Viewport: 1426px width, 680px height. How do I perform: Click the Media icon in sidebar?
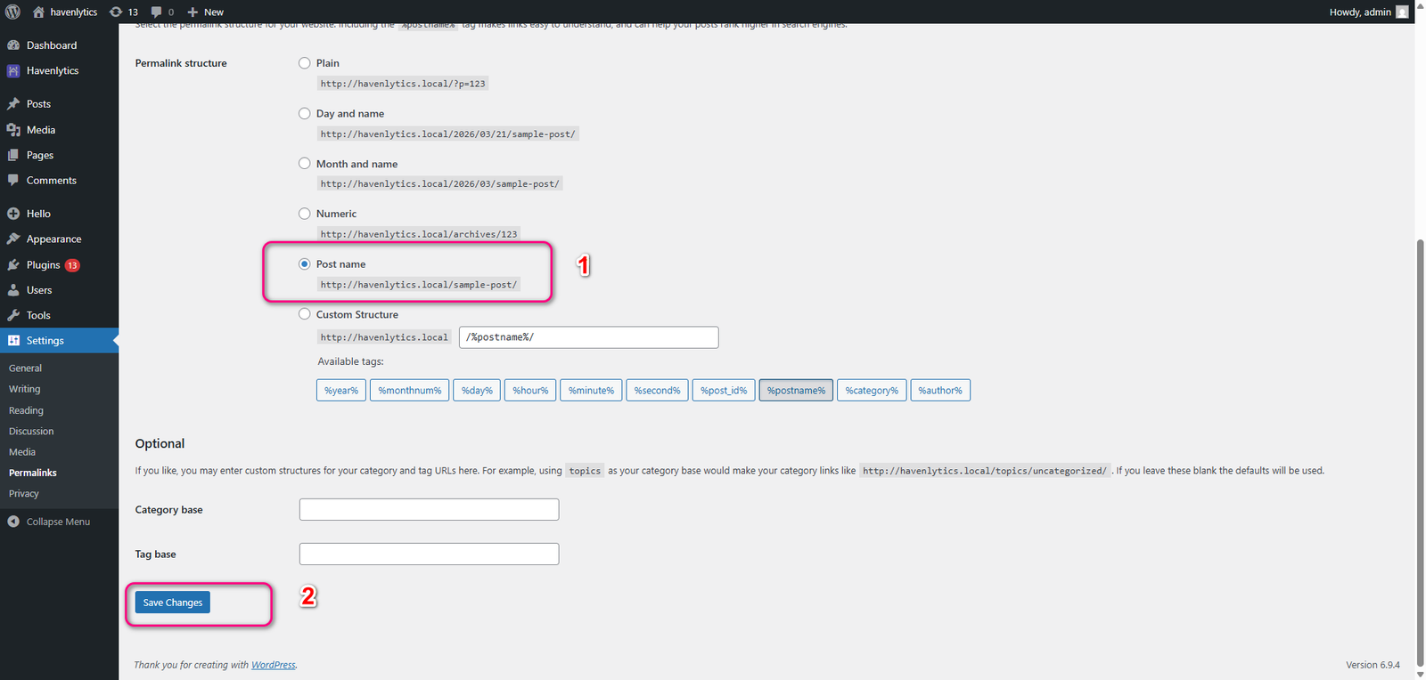pyautogui.click(x=13, y=130)
